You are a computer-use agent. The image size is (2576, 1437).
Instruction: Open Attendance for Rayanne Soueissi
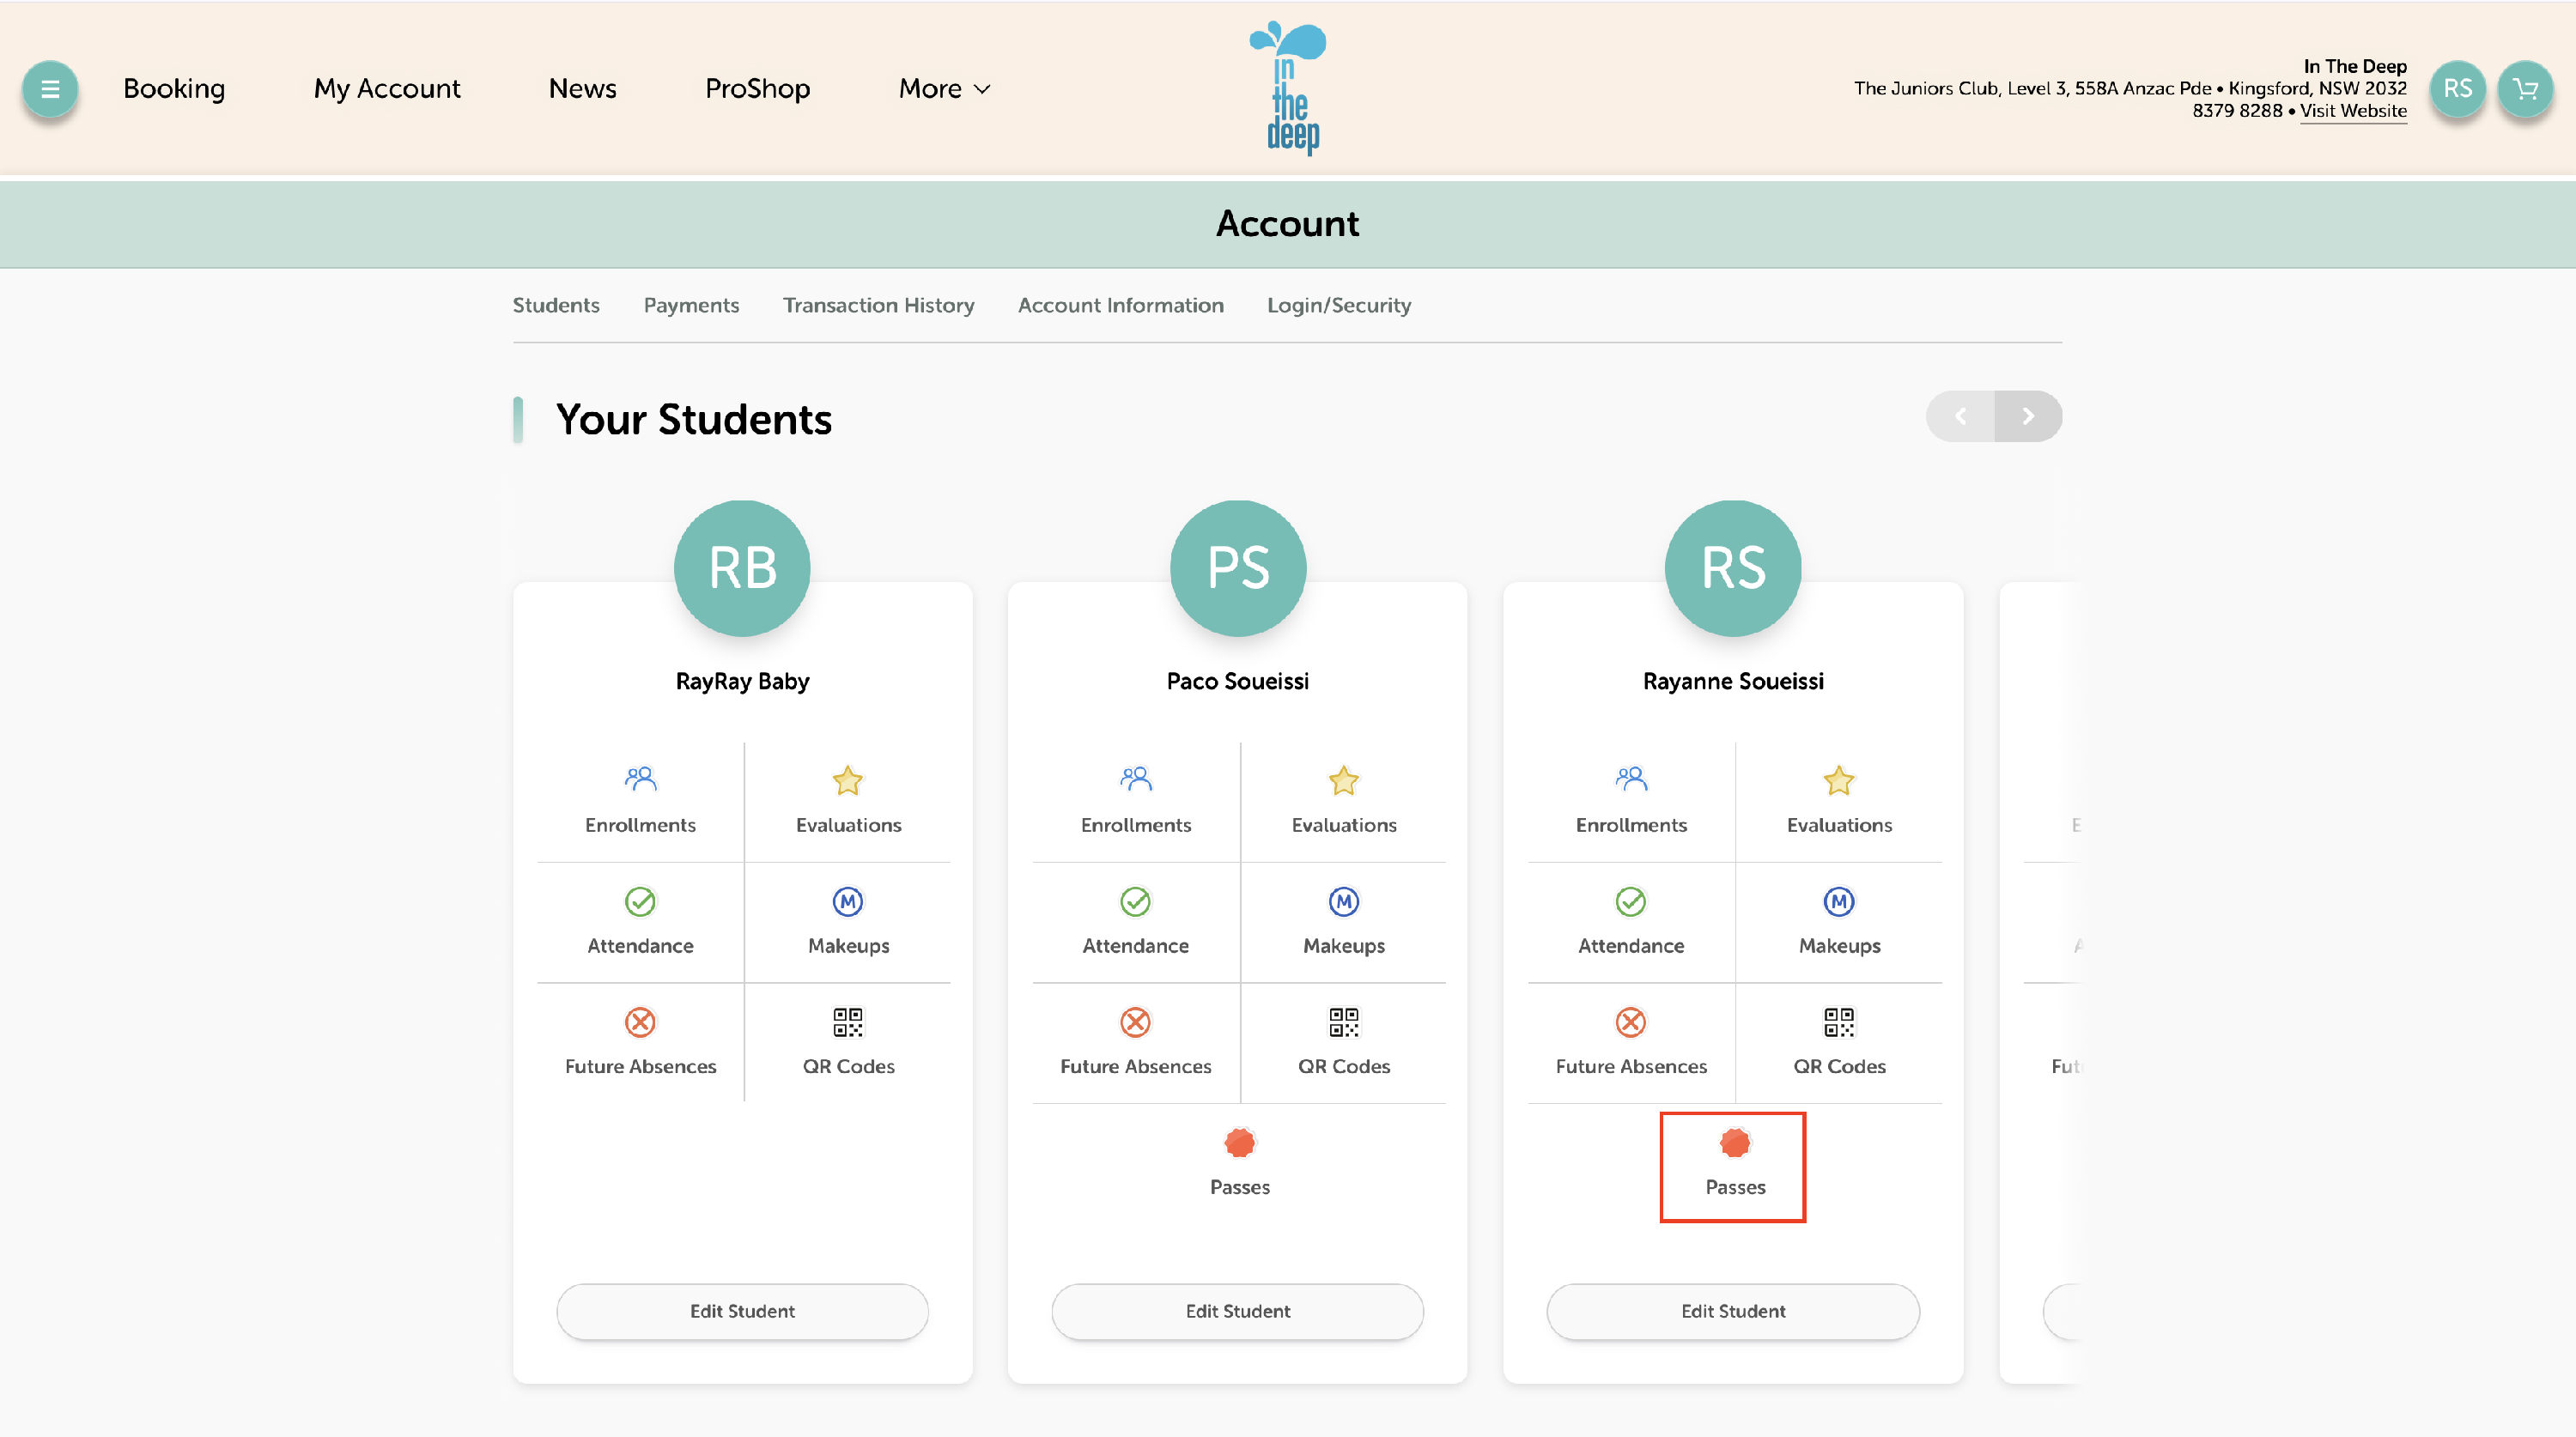(x=1630, y=920)
